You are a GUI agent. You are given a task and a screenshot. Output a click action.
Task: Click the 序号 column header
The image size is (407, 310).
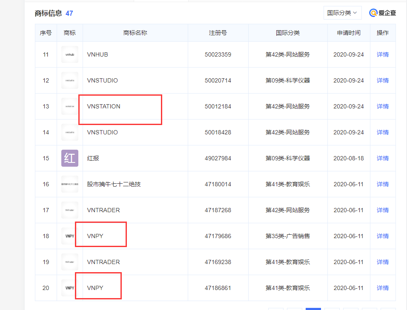(x=46, y=33)
